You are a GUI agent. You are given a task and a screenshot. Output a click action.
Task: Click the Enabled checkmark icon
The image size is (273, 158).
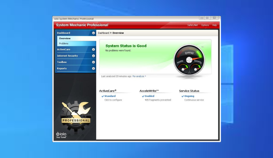click(143, 96)
